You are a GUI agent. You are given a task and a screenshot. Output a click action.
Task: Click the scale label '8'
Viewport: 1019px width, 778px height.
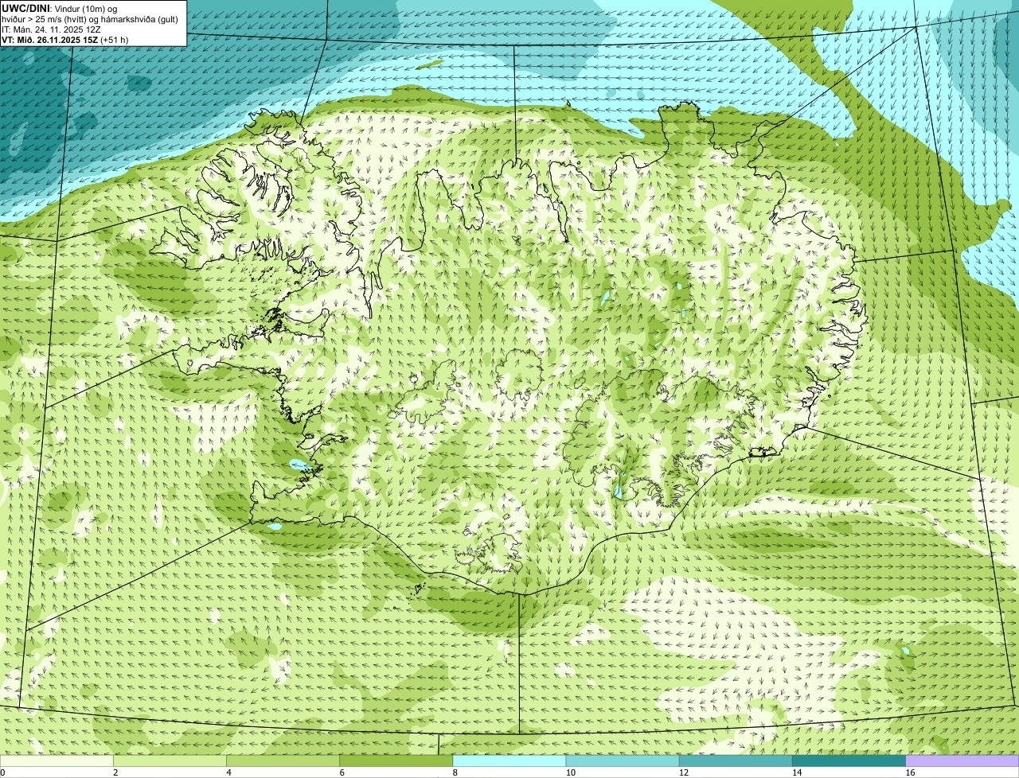455,772
